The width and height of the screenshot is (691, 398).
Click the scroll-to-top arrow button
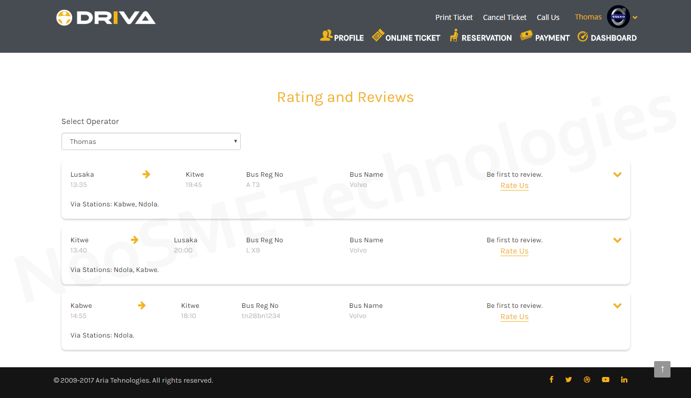662,369
